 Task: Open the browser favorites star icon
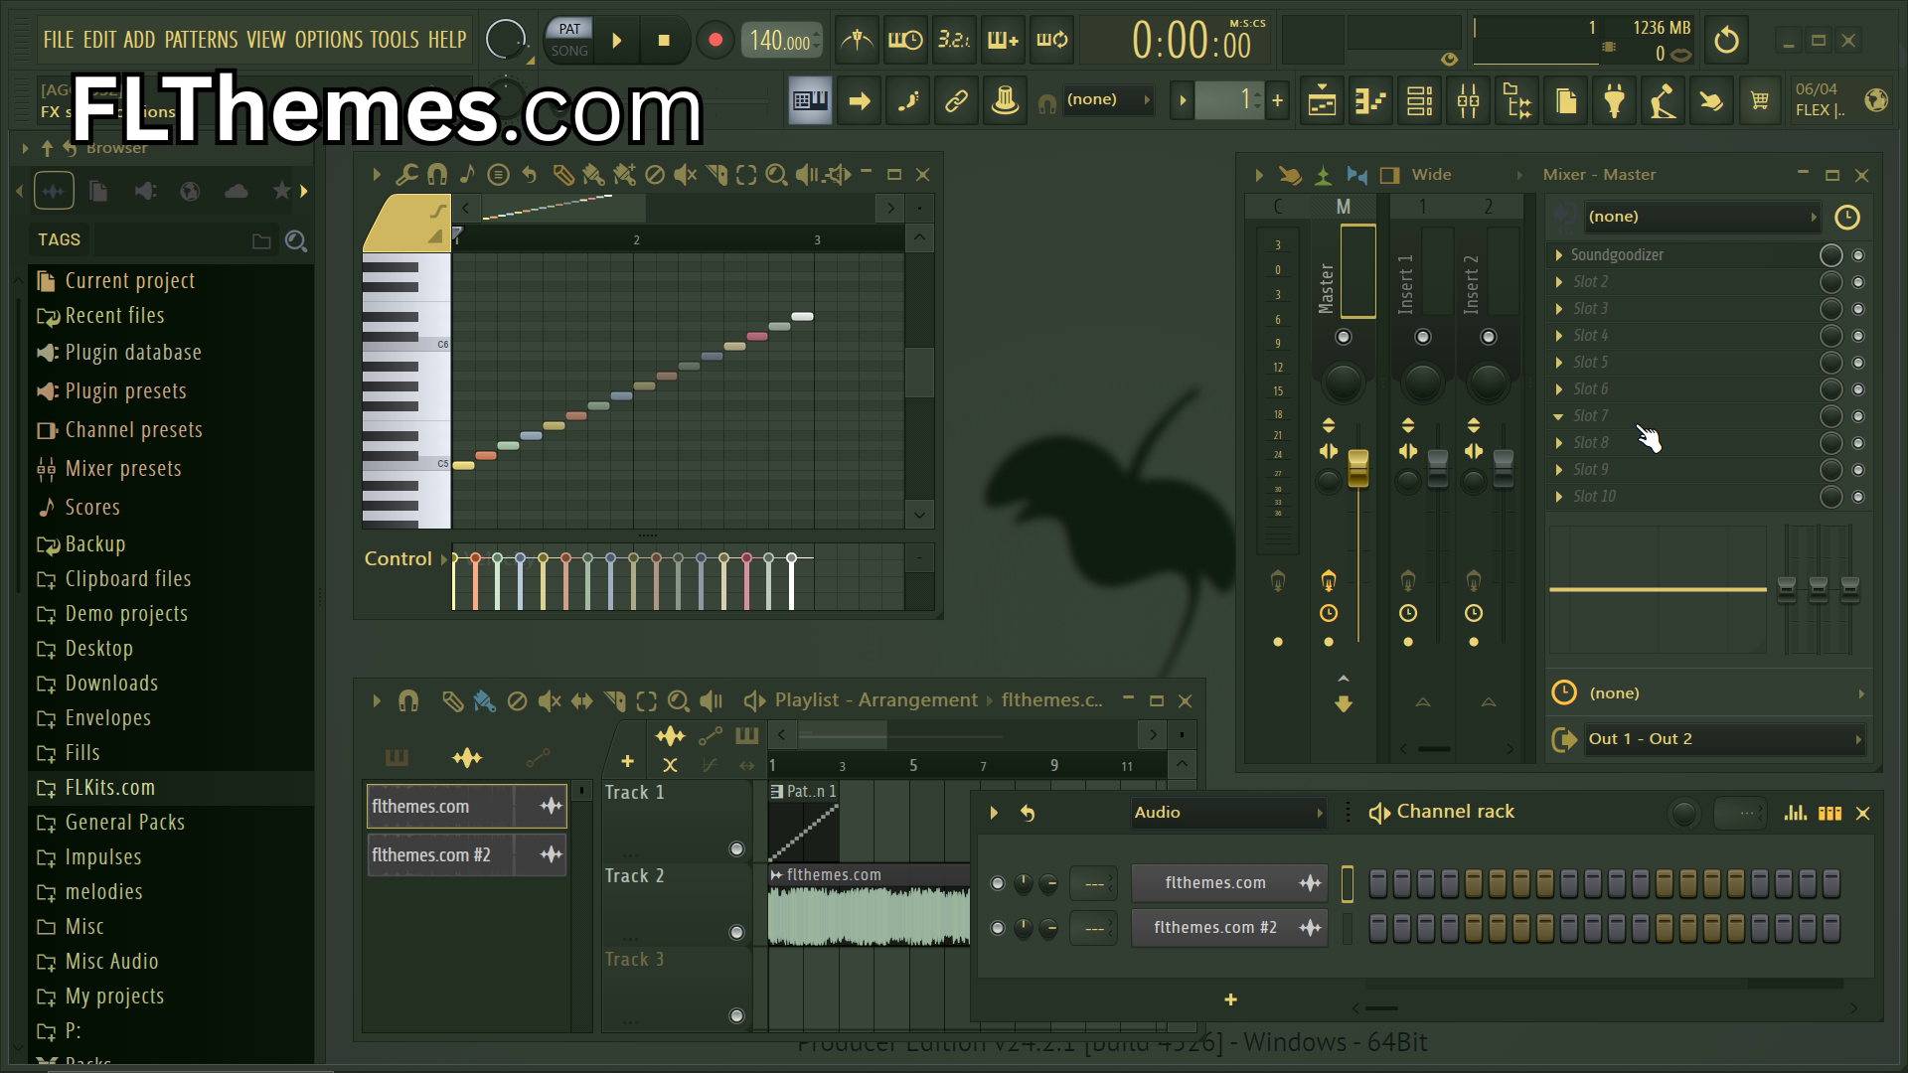(281, 191)
